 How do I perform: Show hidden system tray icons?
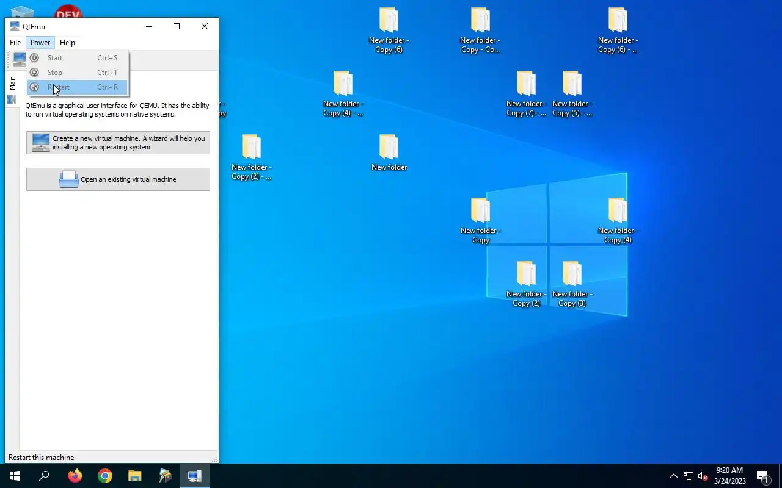pyautogui.click(x=673, y=476)
